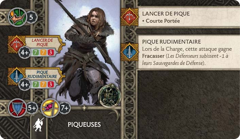This screenshot has height=139, width=240.
Task: Select the red shield defense icon
Action: pyautogui.click(x=17, y=108)
